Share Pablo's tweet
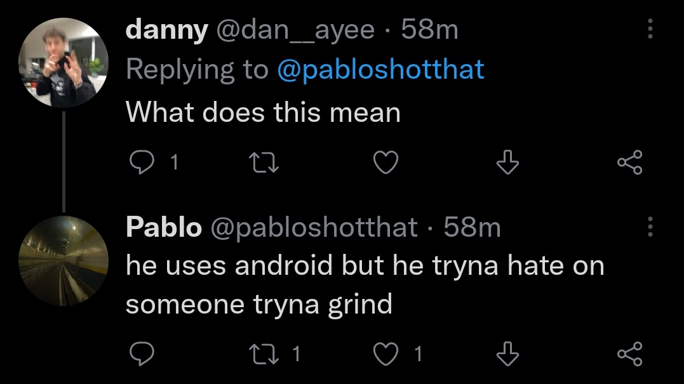This screenshot has width=684, height=384. (x=630, y=354)
